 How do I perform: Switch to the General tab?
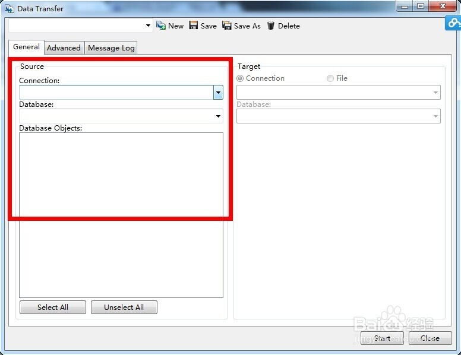click(26, 47)
